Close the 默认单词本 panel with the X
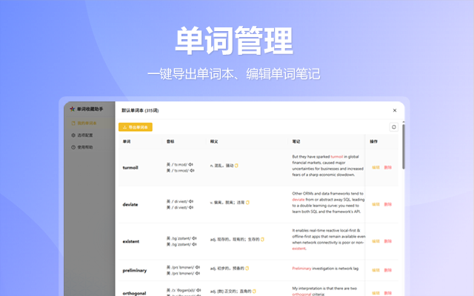Viewport: 474px width, 296px height. pos(395,110)
